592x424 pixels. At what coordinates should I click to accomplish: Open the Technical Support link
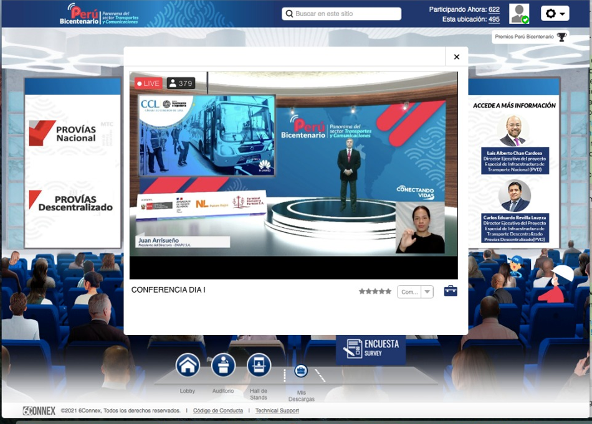click(x=277, y=410)
